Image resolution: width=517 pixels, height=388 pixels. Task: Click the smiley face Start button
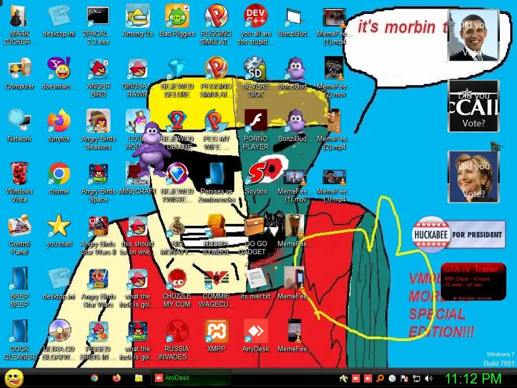point(14,378)
